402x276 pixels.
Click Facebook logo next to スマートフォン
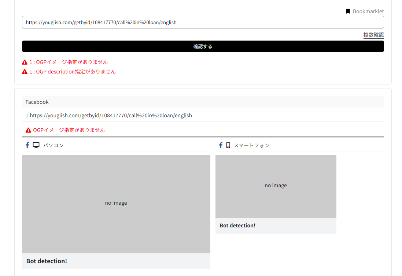(221, 145)
